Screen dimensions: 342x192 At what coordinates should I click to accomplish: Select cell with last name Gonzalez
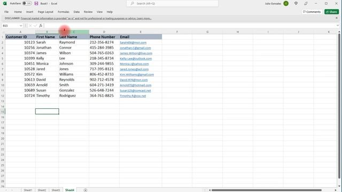(x=74, y=90)
